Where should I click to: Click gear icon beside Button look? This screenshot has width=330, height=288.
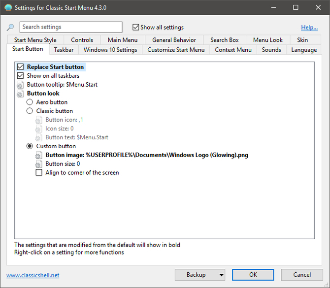pos(20,94)
